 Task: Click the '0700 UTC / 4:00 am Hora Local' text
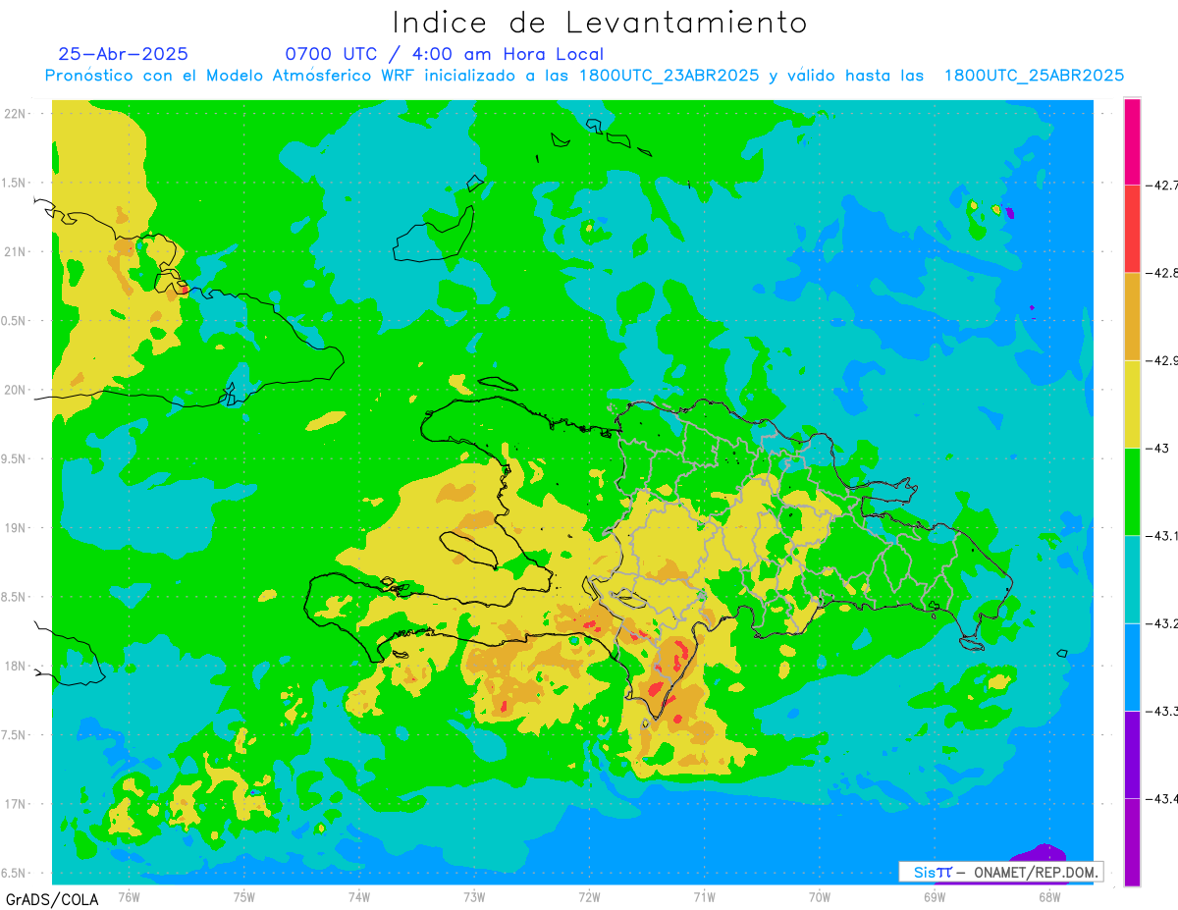[x=444, y=54]
